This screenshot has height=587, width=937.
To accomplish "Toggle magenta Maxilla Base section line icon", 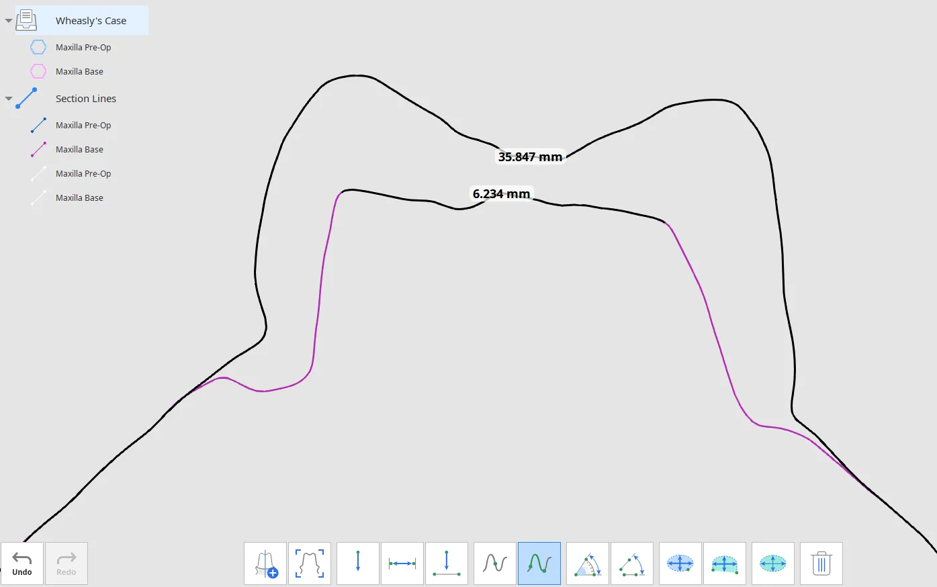I will [38, 149].
